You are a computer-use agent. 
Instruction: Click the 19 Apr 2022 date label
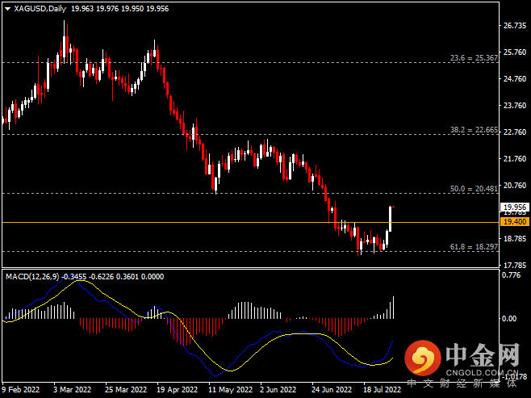point(177,390)
